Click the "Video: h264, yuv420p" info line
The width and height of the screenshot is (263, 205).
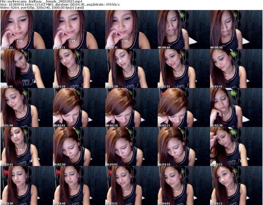point(42,7)
